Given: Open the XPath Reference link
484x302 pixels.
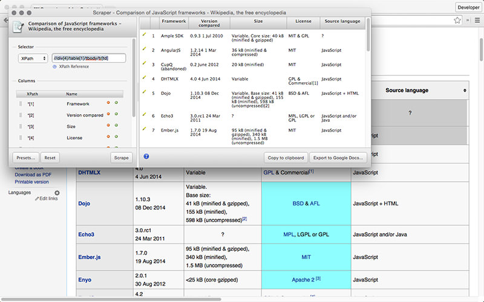Looking at the screenshot, I should click(73, 66).
